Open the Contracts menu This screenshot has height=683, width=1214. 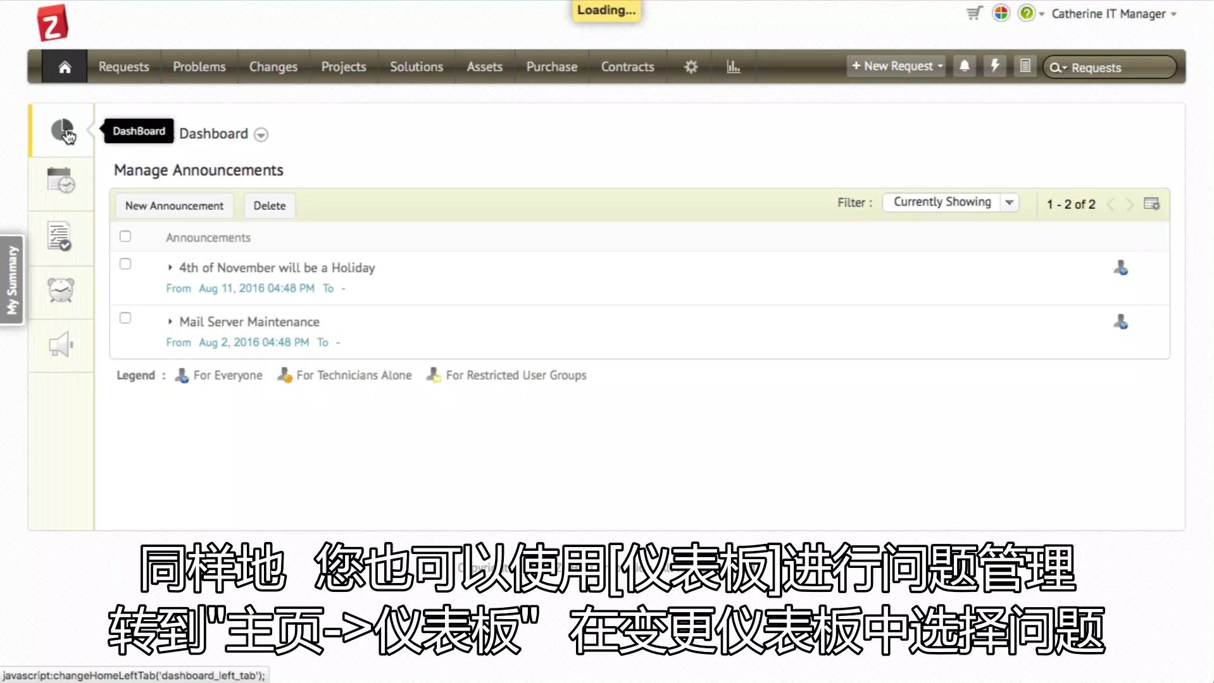[x=627, y=66]
